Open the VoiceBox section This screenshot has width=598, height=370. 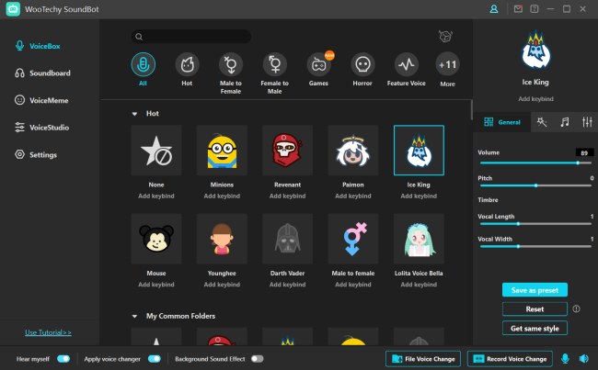tap(38, 46)
